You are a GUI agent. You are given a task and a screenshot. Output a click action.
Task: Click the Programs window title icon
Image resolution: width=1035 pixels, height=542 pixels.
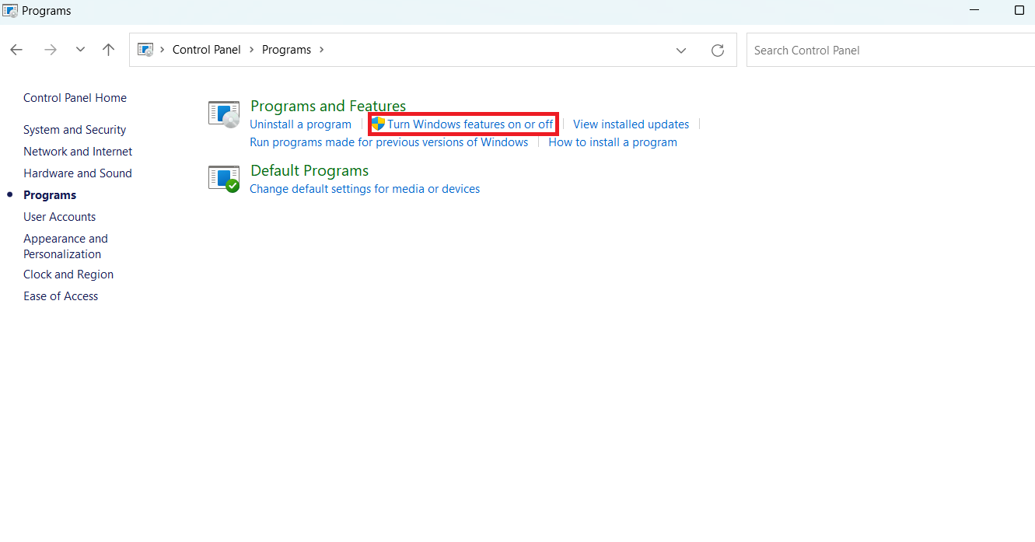pos(10,11)
